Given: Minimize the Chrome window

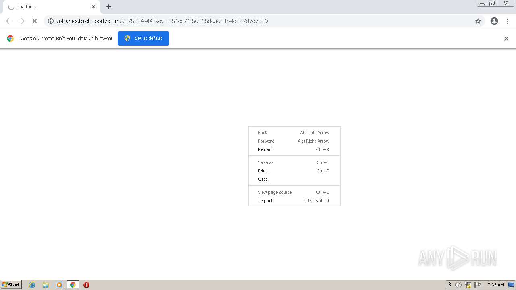Looking at the screenshot, I should [x=482, y=4].
